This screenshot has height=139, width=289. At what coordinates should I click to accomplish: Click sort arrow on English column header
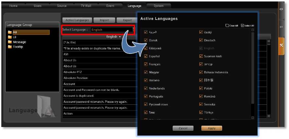[119, 37]
